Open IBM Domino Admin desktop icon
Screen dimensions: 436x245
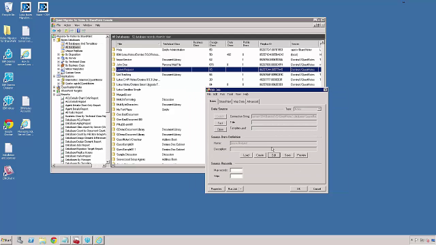coord(8,57)
